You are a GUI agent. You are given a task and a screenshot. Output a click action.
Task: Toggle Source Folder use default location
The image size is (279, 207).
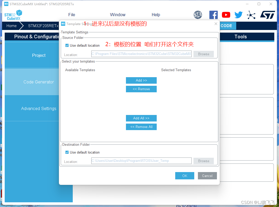[67, 46]
